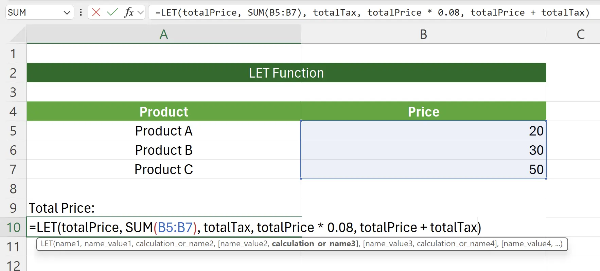This screenshot has width=600, height=271.
Task: Open Insert Function via fx icon
Action: click(x=129, y=13)
